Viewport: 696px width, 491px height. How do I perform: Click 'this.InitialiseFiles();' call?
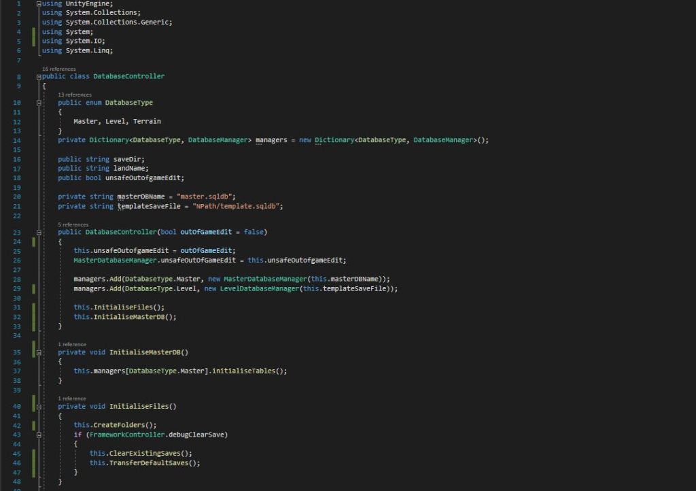[x=119, y=307]
